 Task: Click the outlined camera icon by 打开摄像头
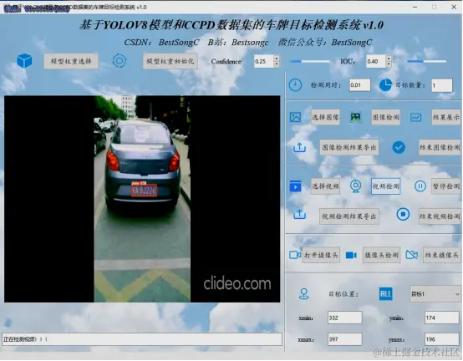295,255
